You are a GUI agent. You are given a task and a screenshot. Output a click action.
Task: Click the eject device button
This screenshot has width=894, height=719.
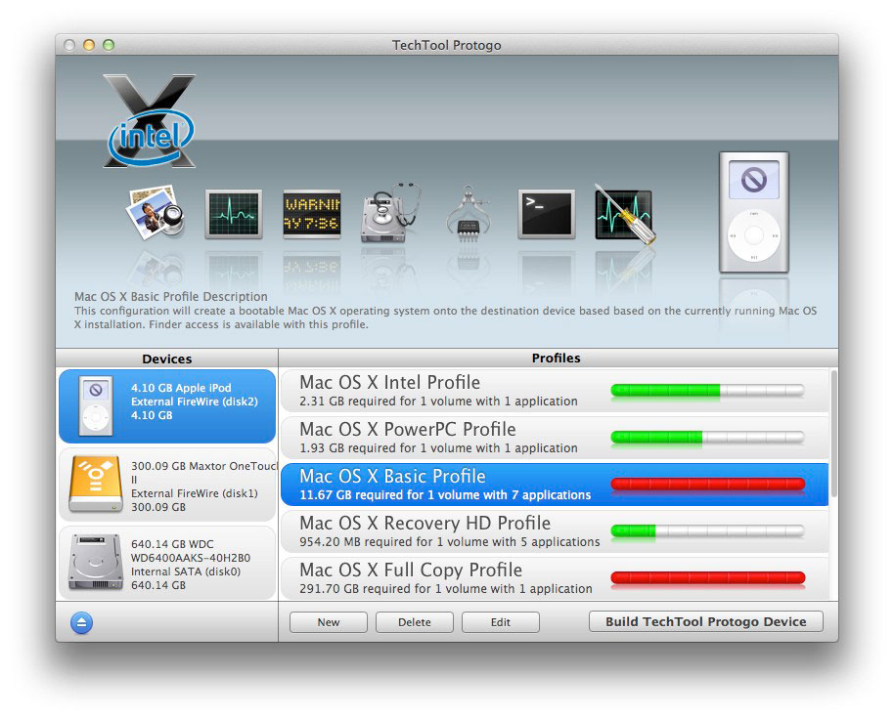tap(80, 622)
